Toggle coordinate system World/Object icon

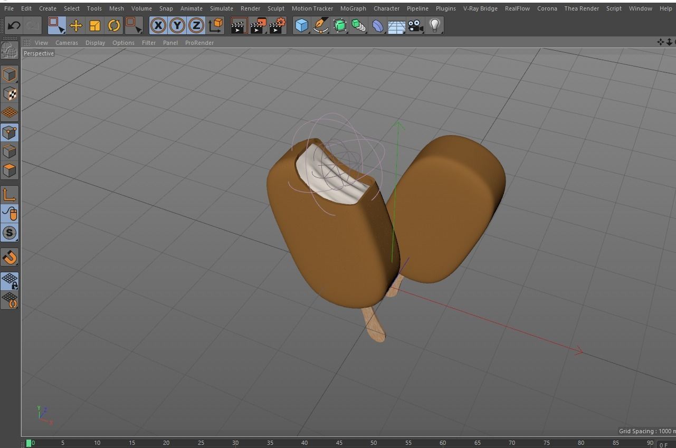(x=215, y=25)
